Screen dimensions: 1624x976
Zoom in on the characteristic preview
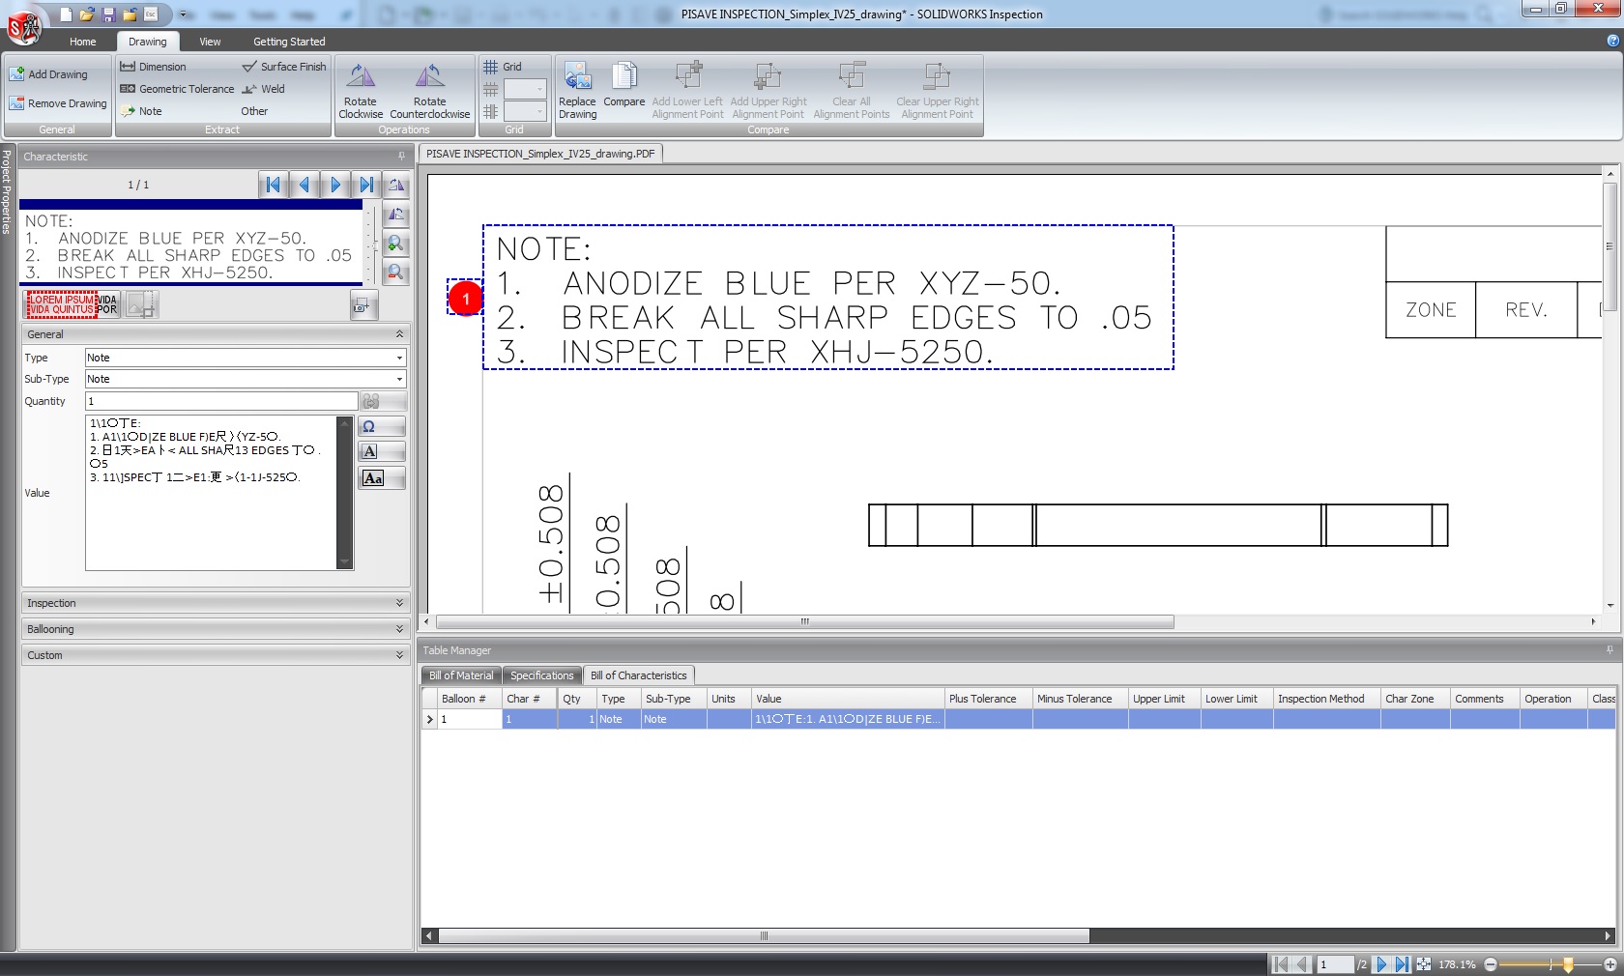395,244
